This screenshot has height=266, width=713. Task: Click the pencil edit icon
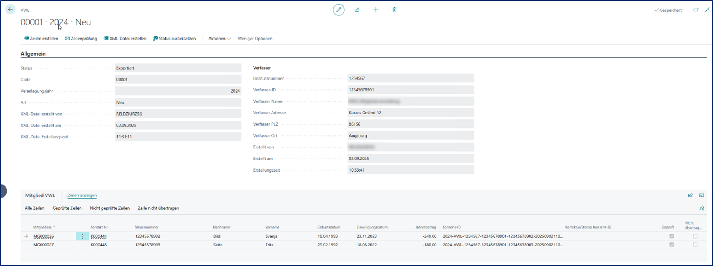(339, 10)
